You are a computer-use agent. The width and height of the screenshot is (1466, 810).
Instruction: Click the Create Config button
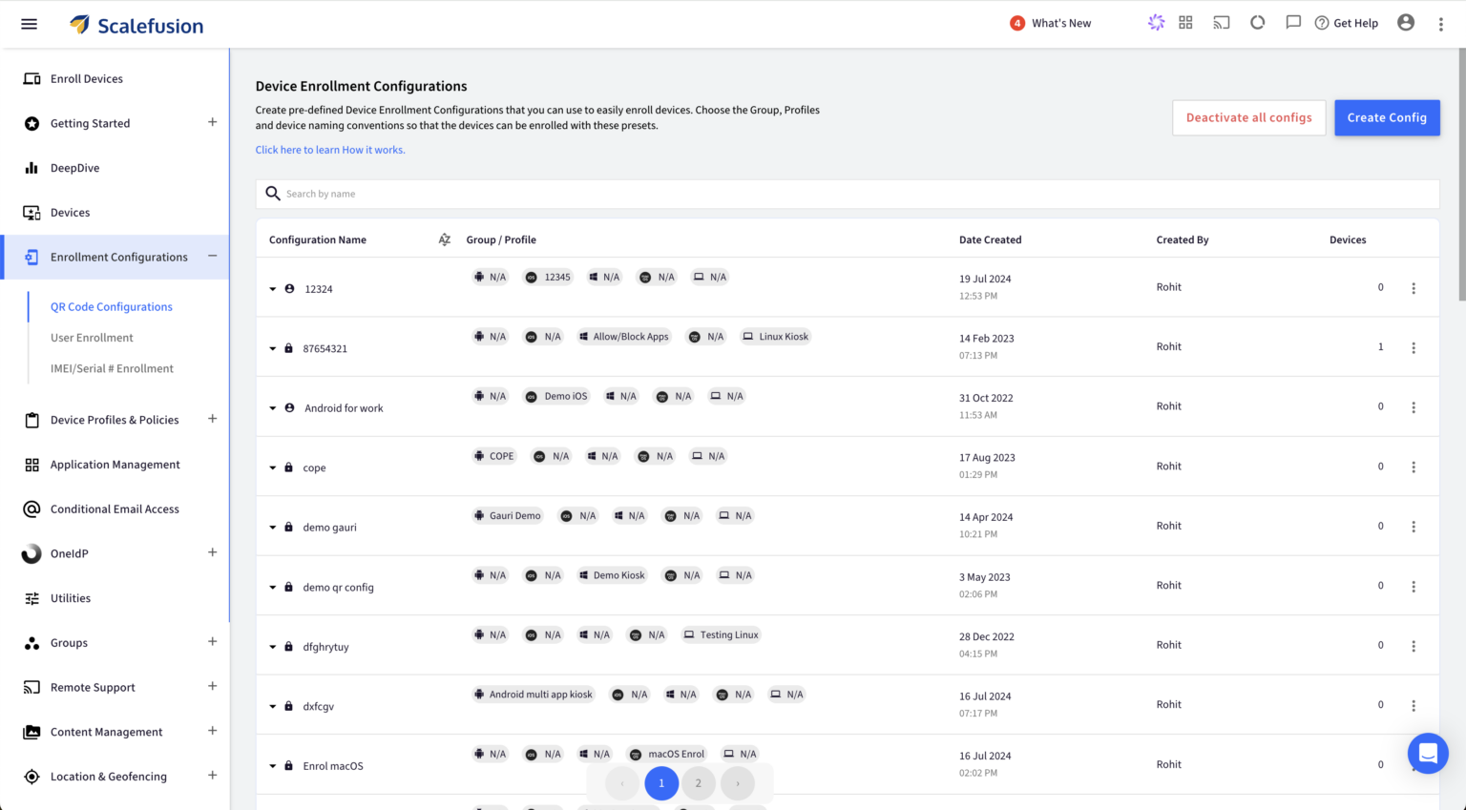[1386, 117]
